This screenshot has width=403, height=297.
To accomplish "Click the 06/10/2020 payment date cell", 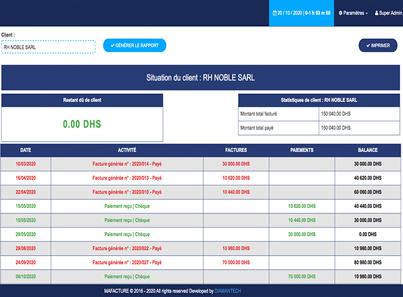I will click(25, 277).
